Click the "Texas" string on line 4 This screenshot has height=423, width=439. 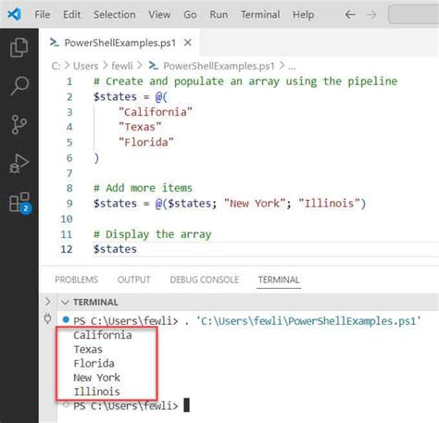click(140, 127)
